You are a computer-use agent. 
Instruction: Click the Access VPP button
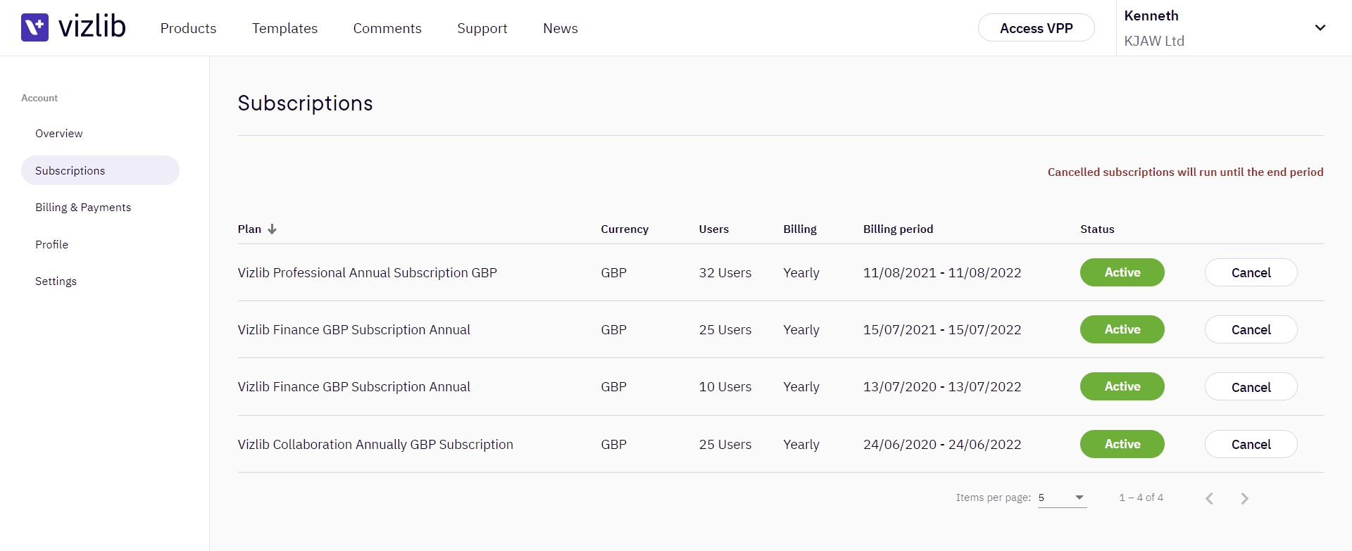tap(1037, 28)
